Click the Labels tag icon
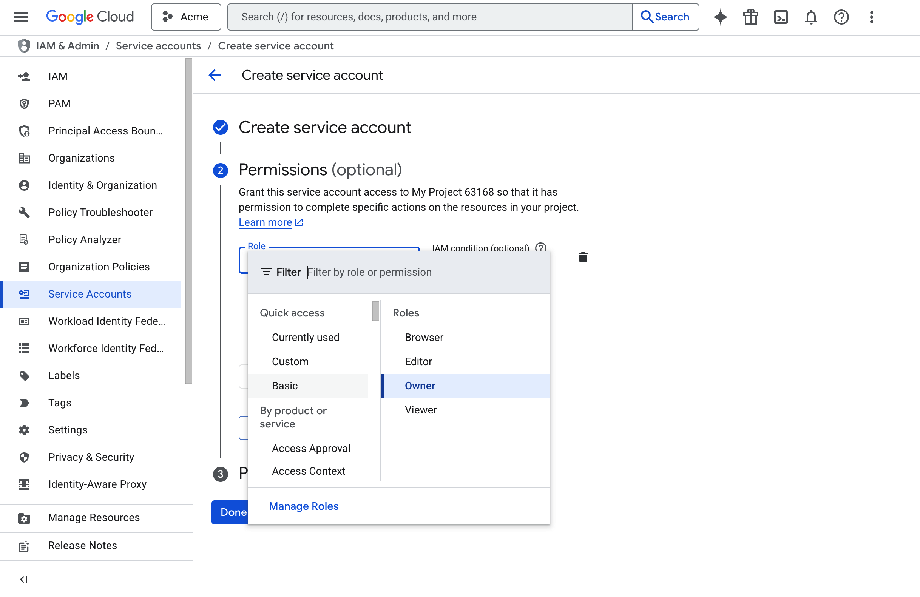Image resolution: width=920 pixels, height=597 pixels. pos(24,375)
